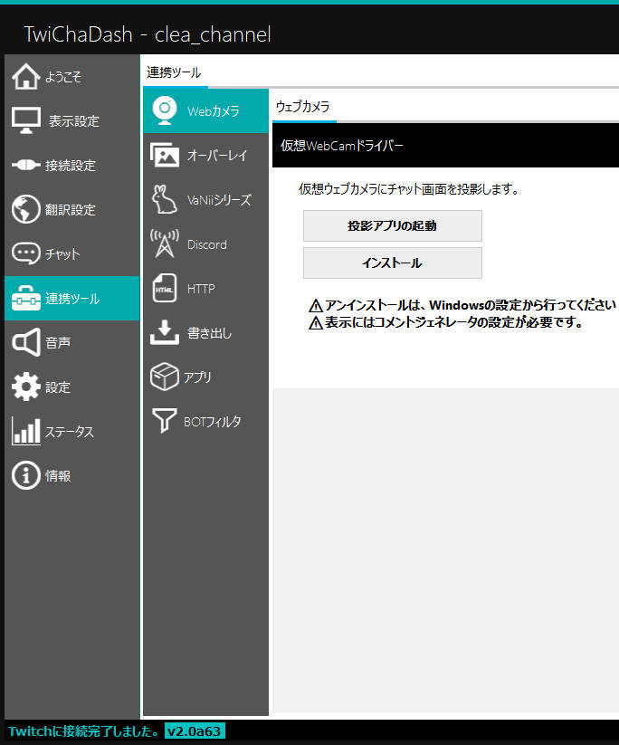
Task: Click the 仮想ウェブカメラにチャット画面を投影します text
Action: coord(408,189)
